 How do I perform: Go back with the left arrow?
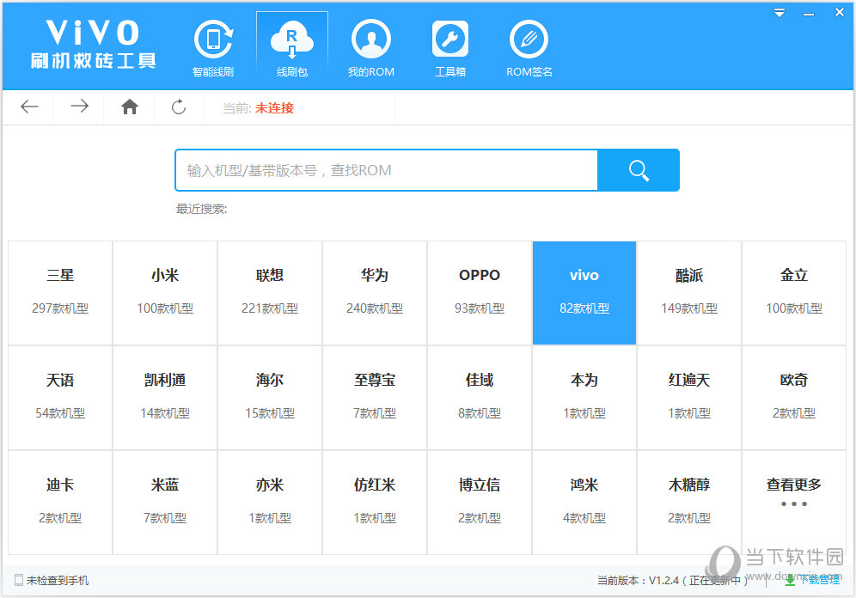pos(29,107)
